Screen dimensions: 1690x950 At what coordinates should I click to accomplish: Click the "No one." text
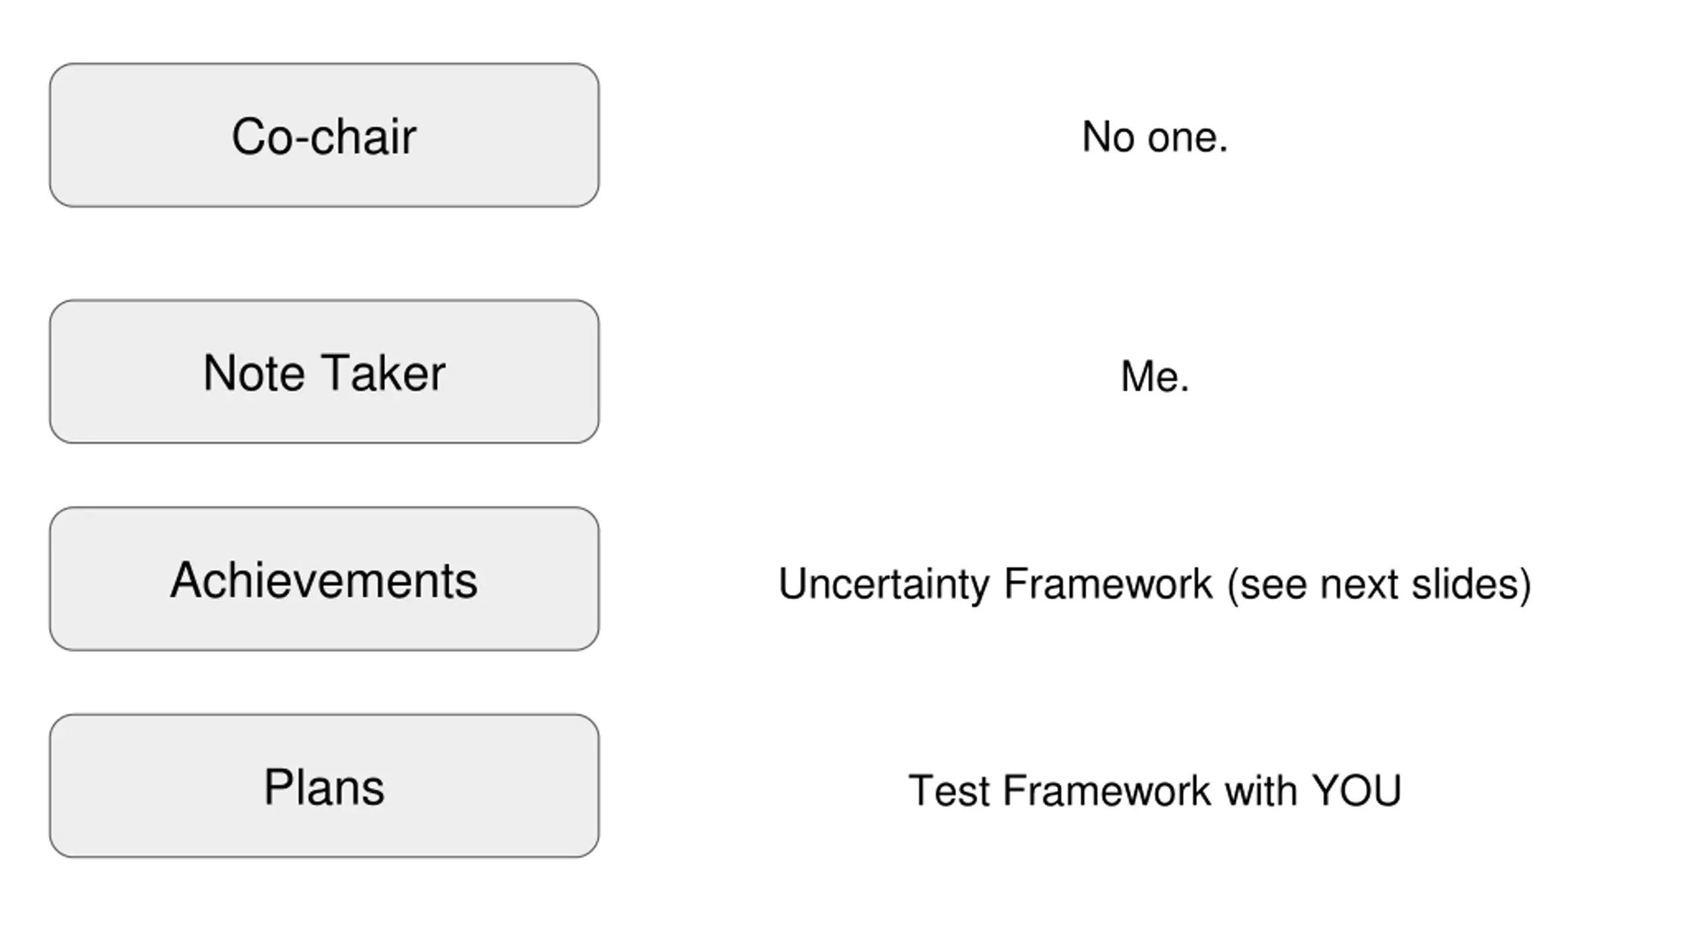coord(1155,137)
